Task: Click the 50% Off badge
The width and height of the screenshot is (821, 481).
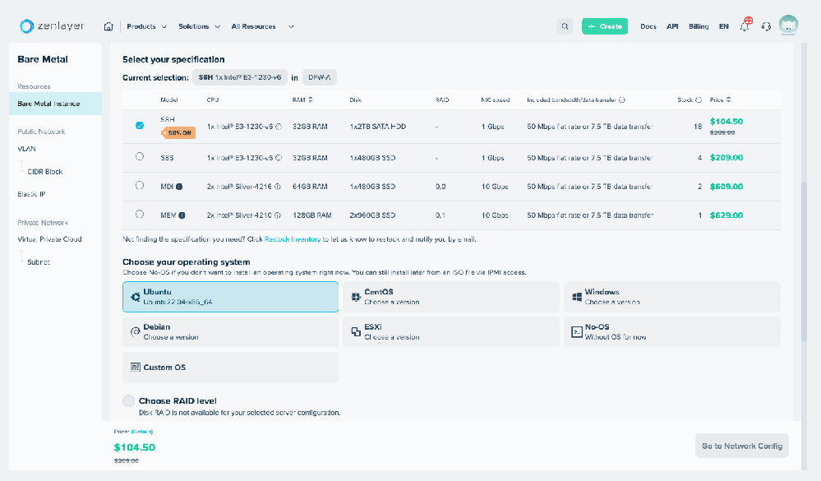Action: [178, 133]
